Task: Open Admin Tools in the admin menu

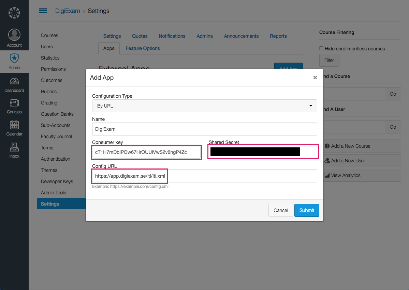Action: coord(54,193)
